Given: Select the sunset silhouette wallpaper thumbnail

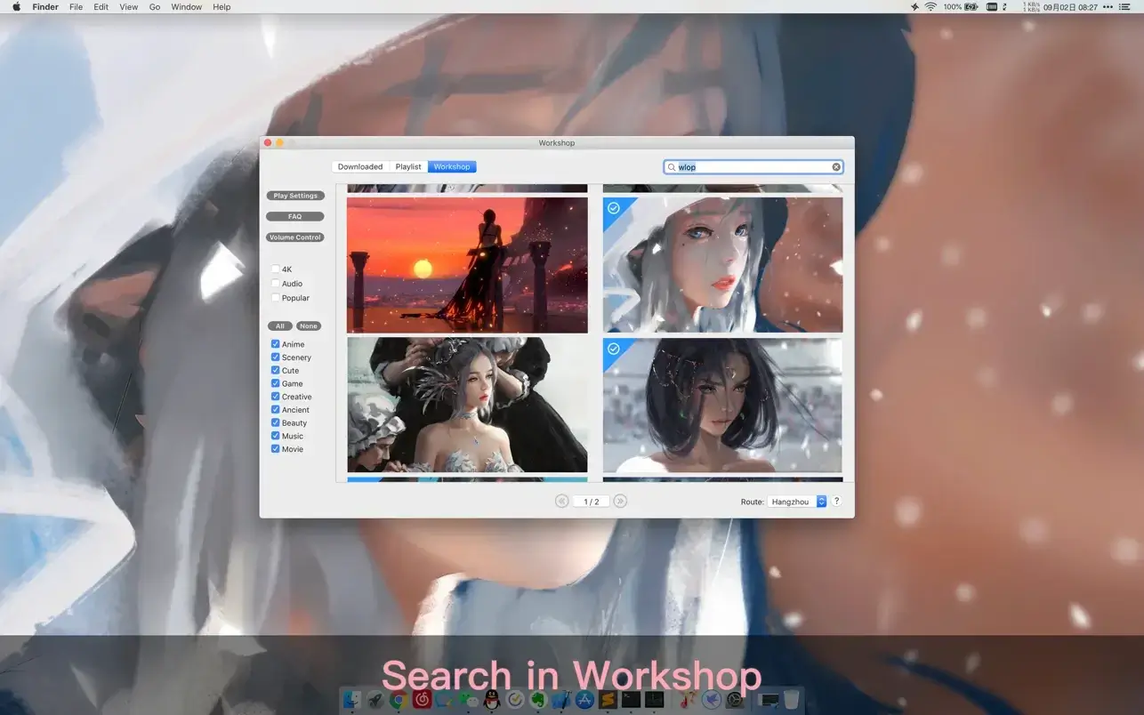Looking at the screenshot, I should (467, 265).
